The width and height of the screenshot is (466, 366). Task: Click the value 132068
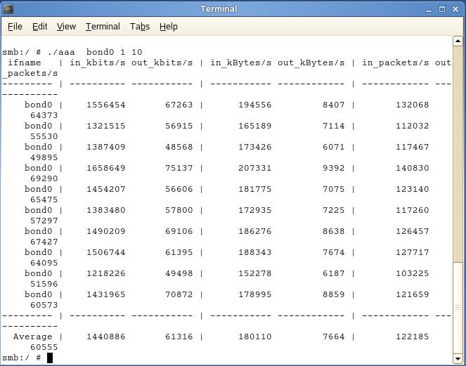(x=412, y=105)
